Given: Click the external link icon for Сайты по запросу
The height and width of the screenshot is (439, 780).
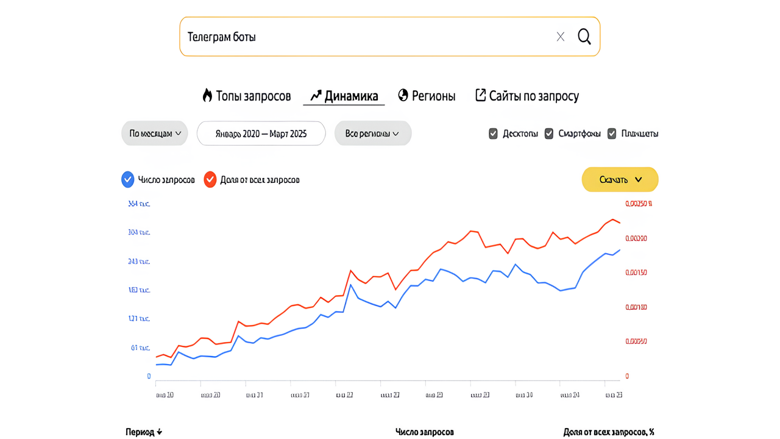Looking at the screenshot, I should point(480,95).
